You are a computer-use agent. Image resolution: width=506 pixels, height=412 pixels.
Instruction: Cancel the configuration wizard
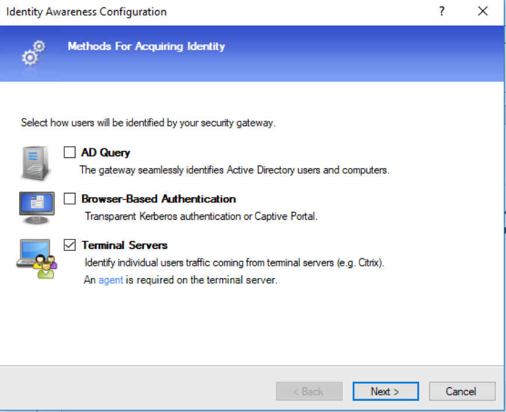(x=462, y=392)
